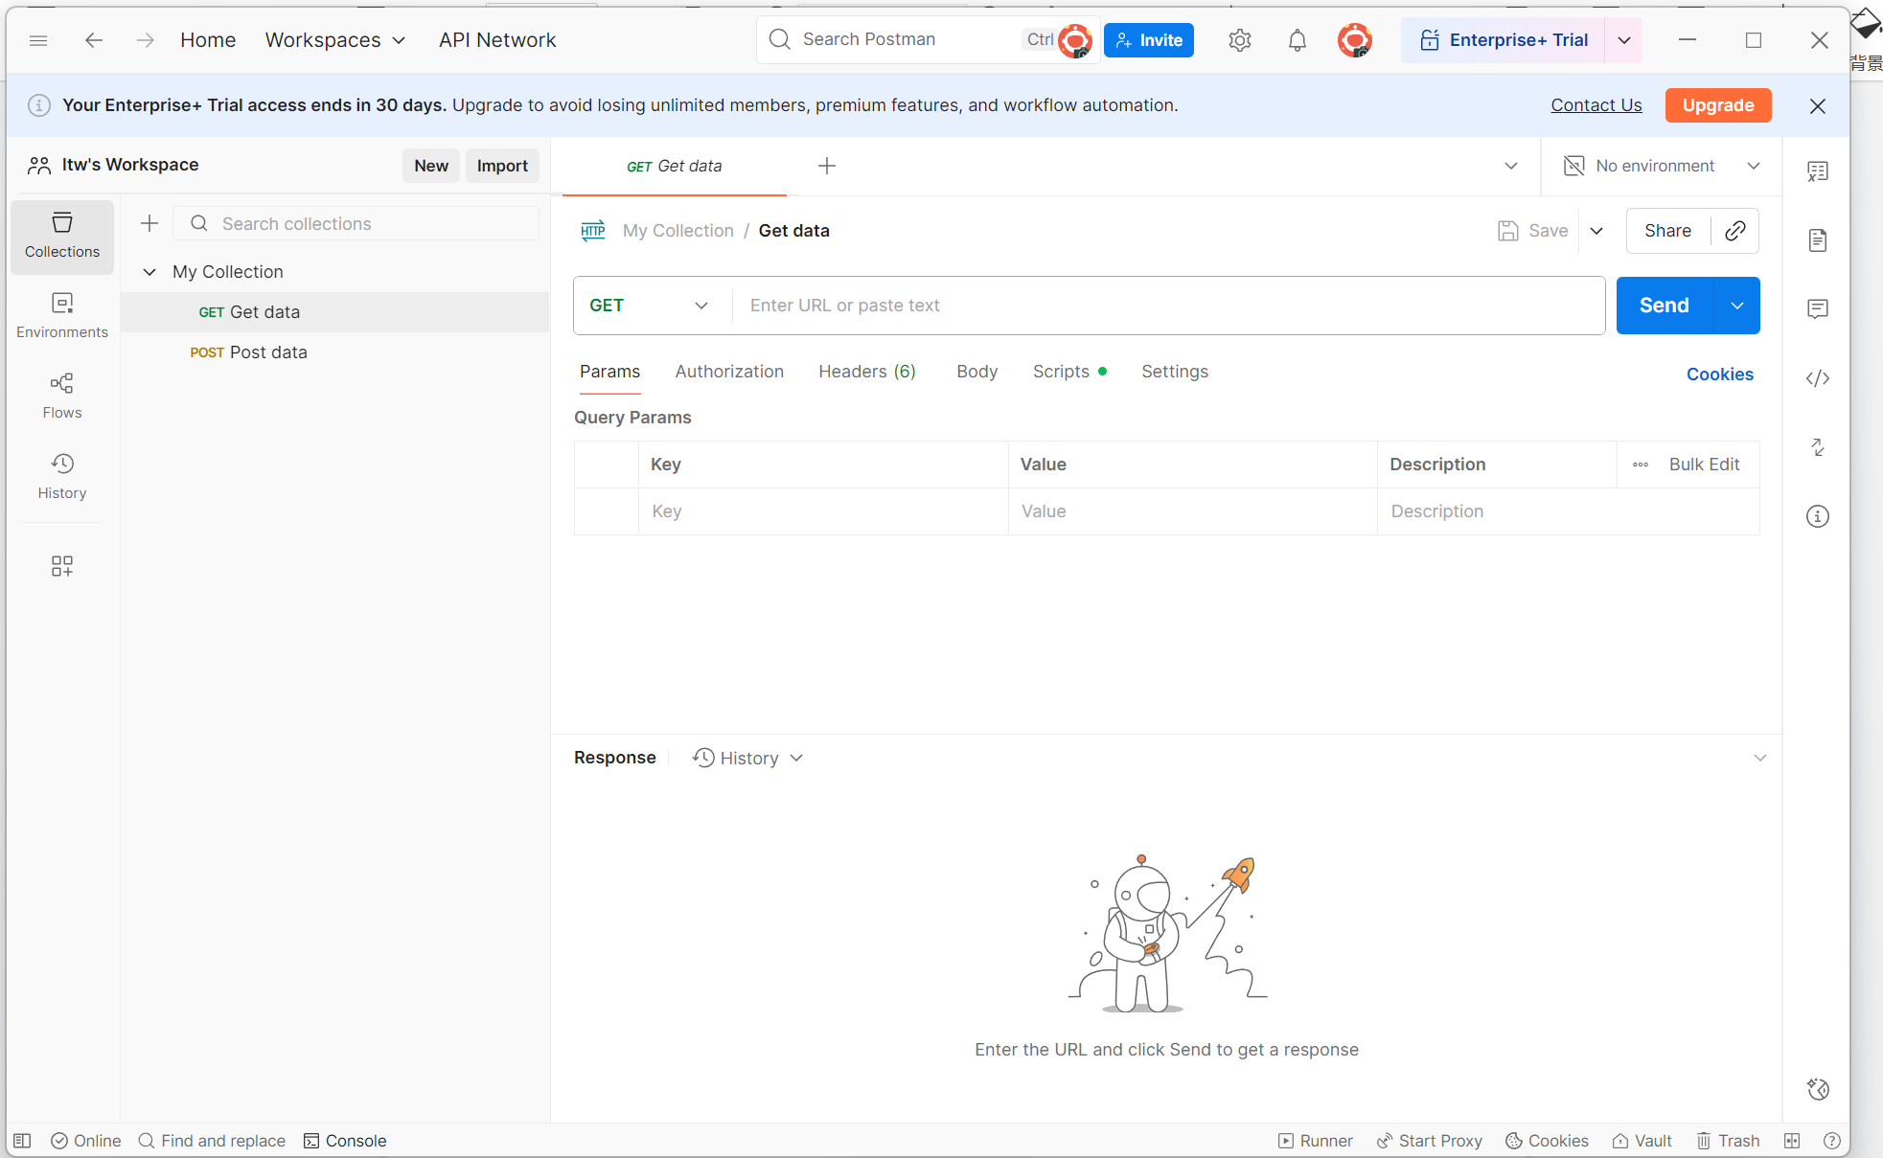The image size is (1883, 1158).
Task: Expand Response History dropdown
Action: [x=747, y=758]
